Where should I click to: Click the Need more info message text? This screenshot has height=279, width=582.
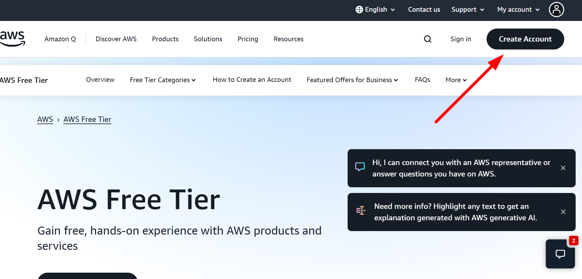pyautogui.click(x=455, y=212)
